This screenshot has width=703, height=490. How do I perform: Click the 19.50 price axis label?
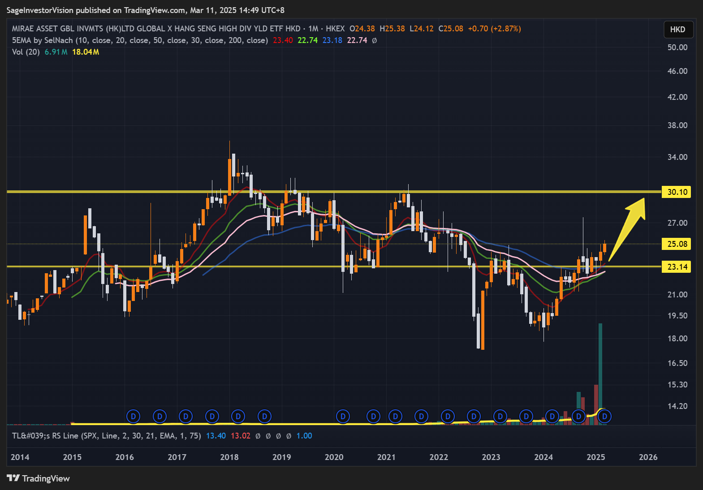tap(677, 316)
